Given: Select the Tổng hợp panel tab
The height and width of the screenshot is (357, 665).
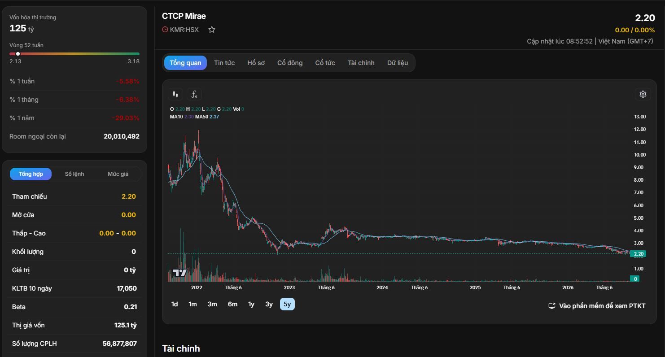Looking at the screenshot, I should coord(31,174).
